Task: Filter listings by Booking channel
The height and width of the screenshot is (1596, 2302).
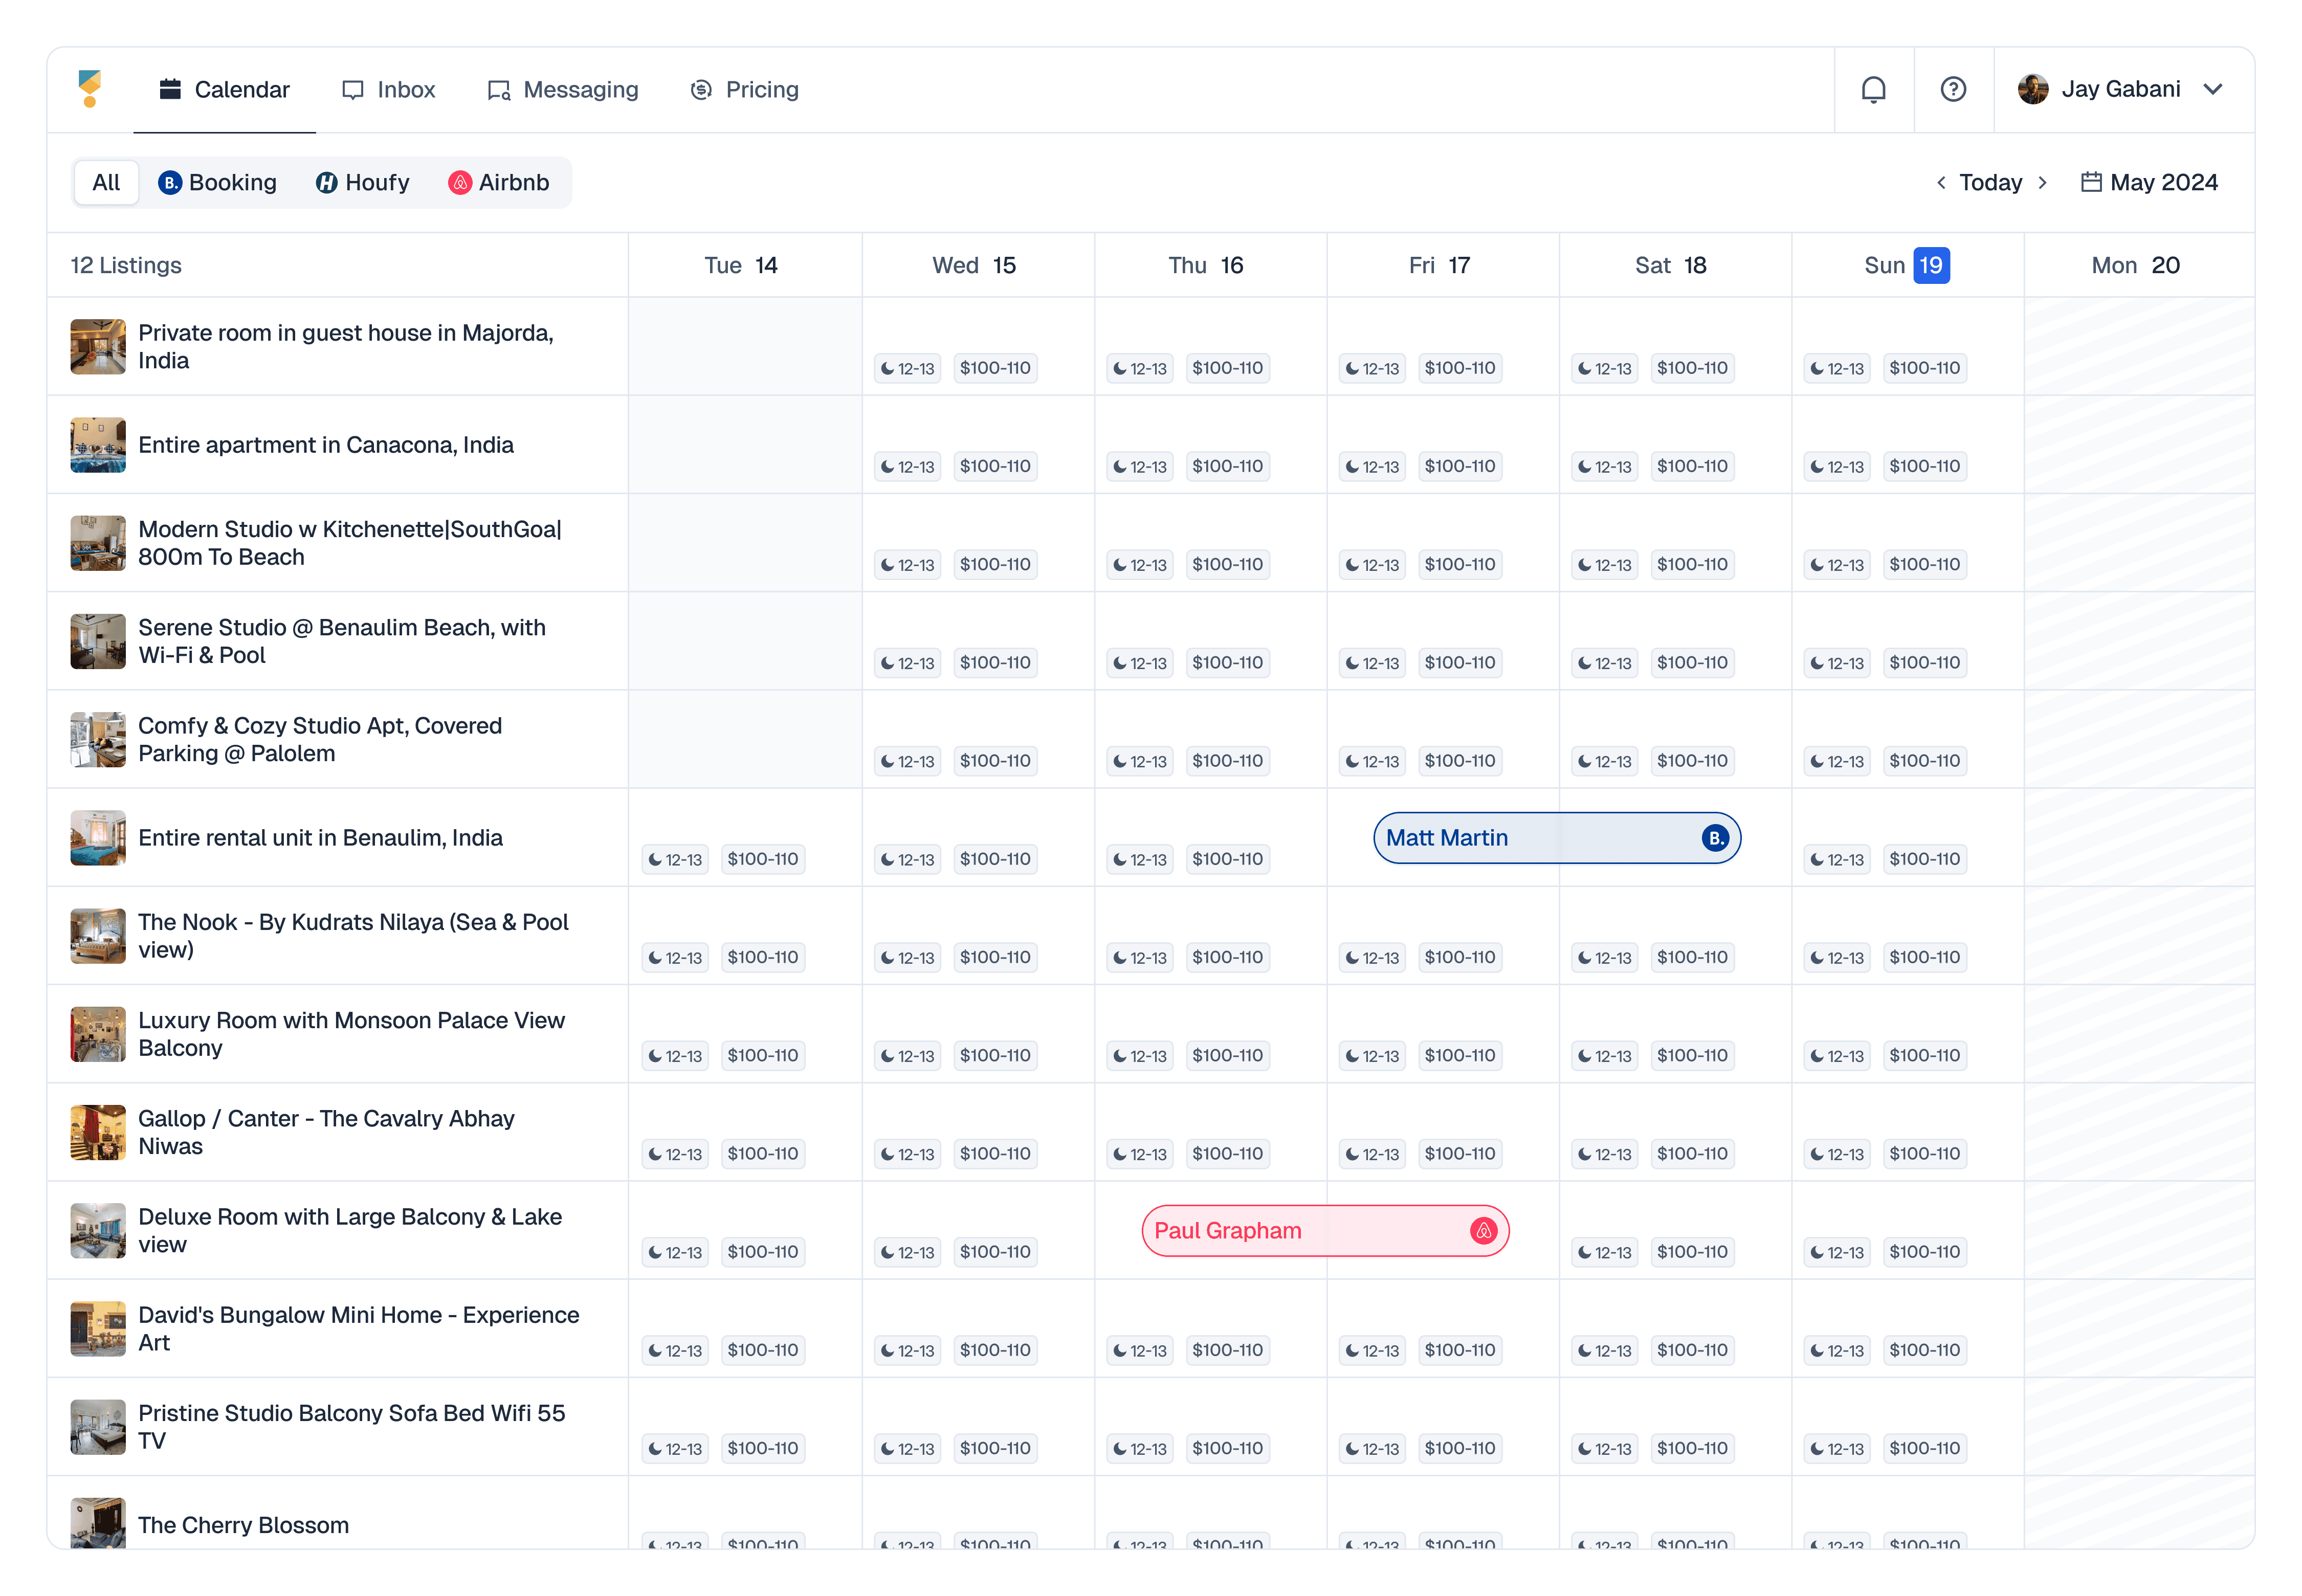Action: click(x=217, y=183)
